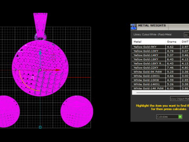Click the small circle marker on pendant
The image size is (189, 142).
tap(32, 78)
